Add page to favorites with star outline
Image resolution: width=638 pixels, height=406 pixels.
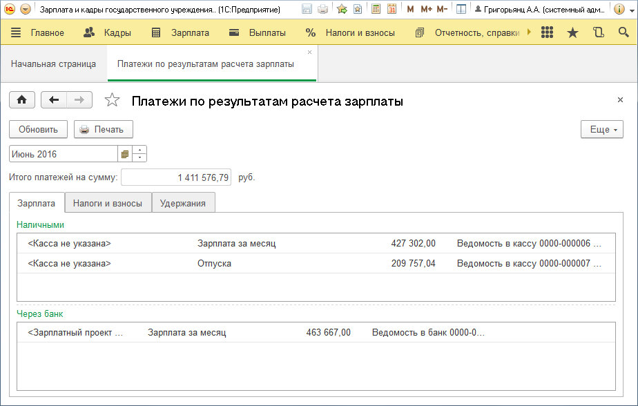click(112, 101)
